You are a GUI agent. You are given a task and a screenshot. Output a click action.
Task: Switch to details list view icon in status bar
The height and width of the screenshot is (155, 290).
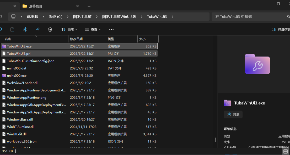(x=285, y=152)
